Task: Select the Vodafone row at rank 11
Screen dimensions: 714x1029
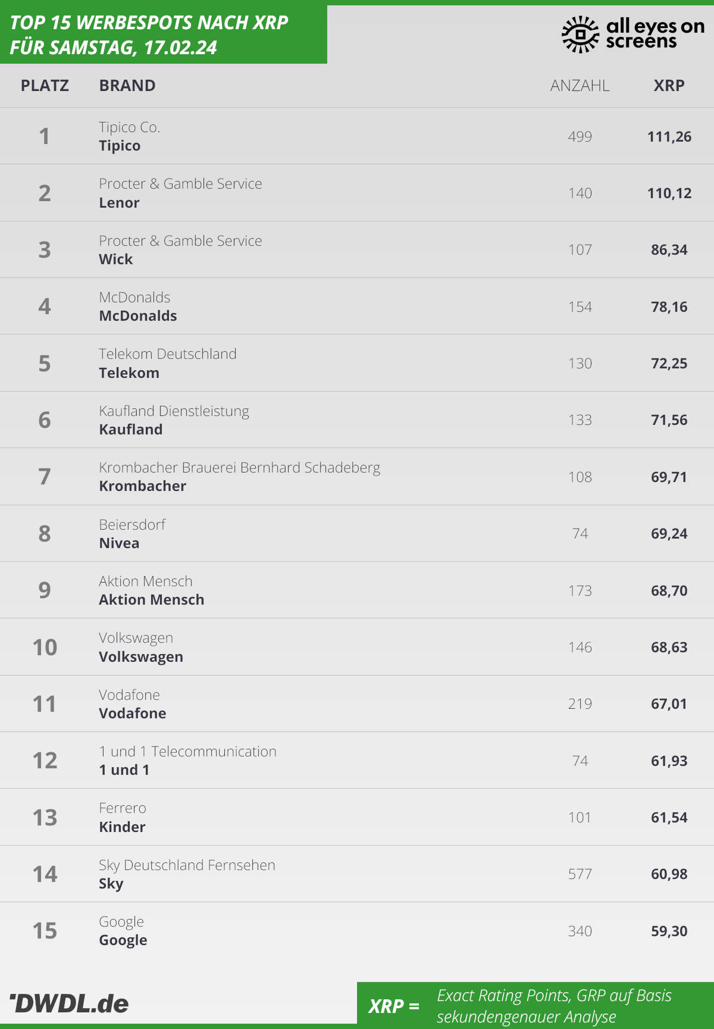Action: tap(357, 703)
